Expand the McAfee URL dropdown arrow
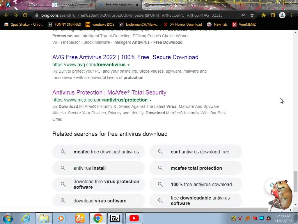Screen dimensions: 298x224 (x=150, y=100)
